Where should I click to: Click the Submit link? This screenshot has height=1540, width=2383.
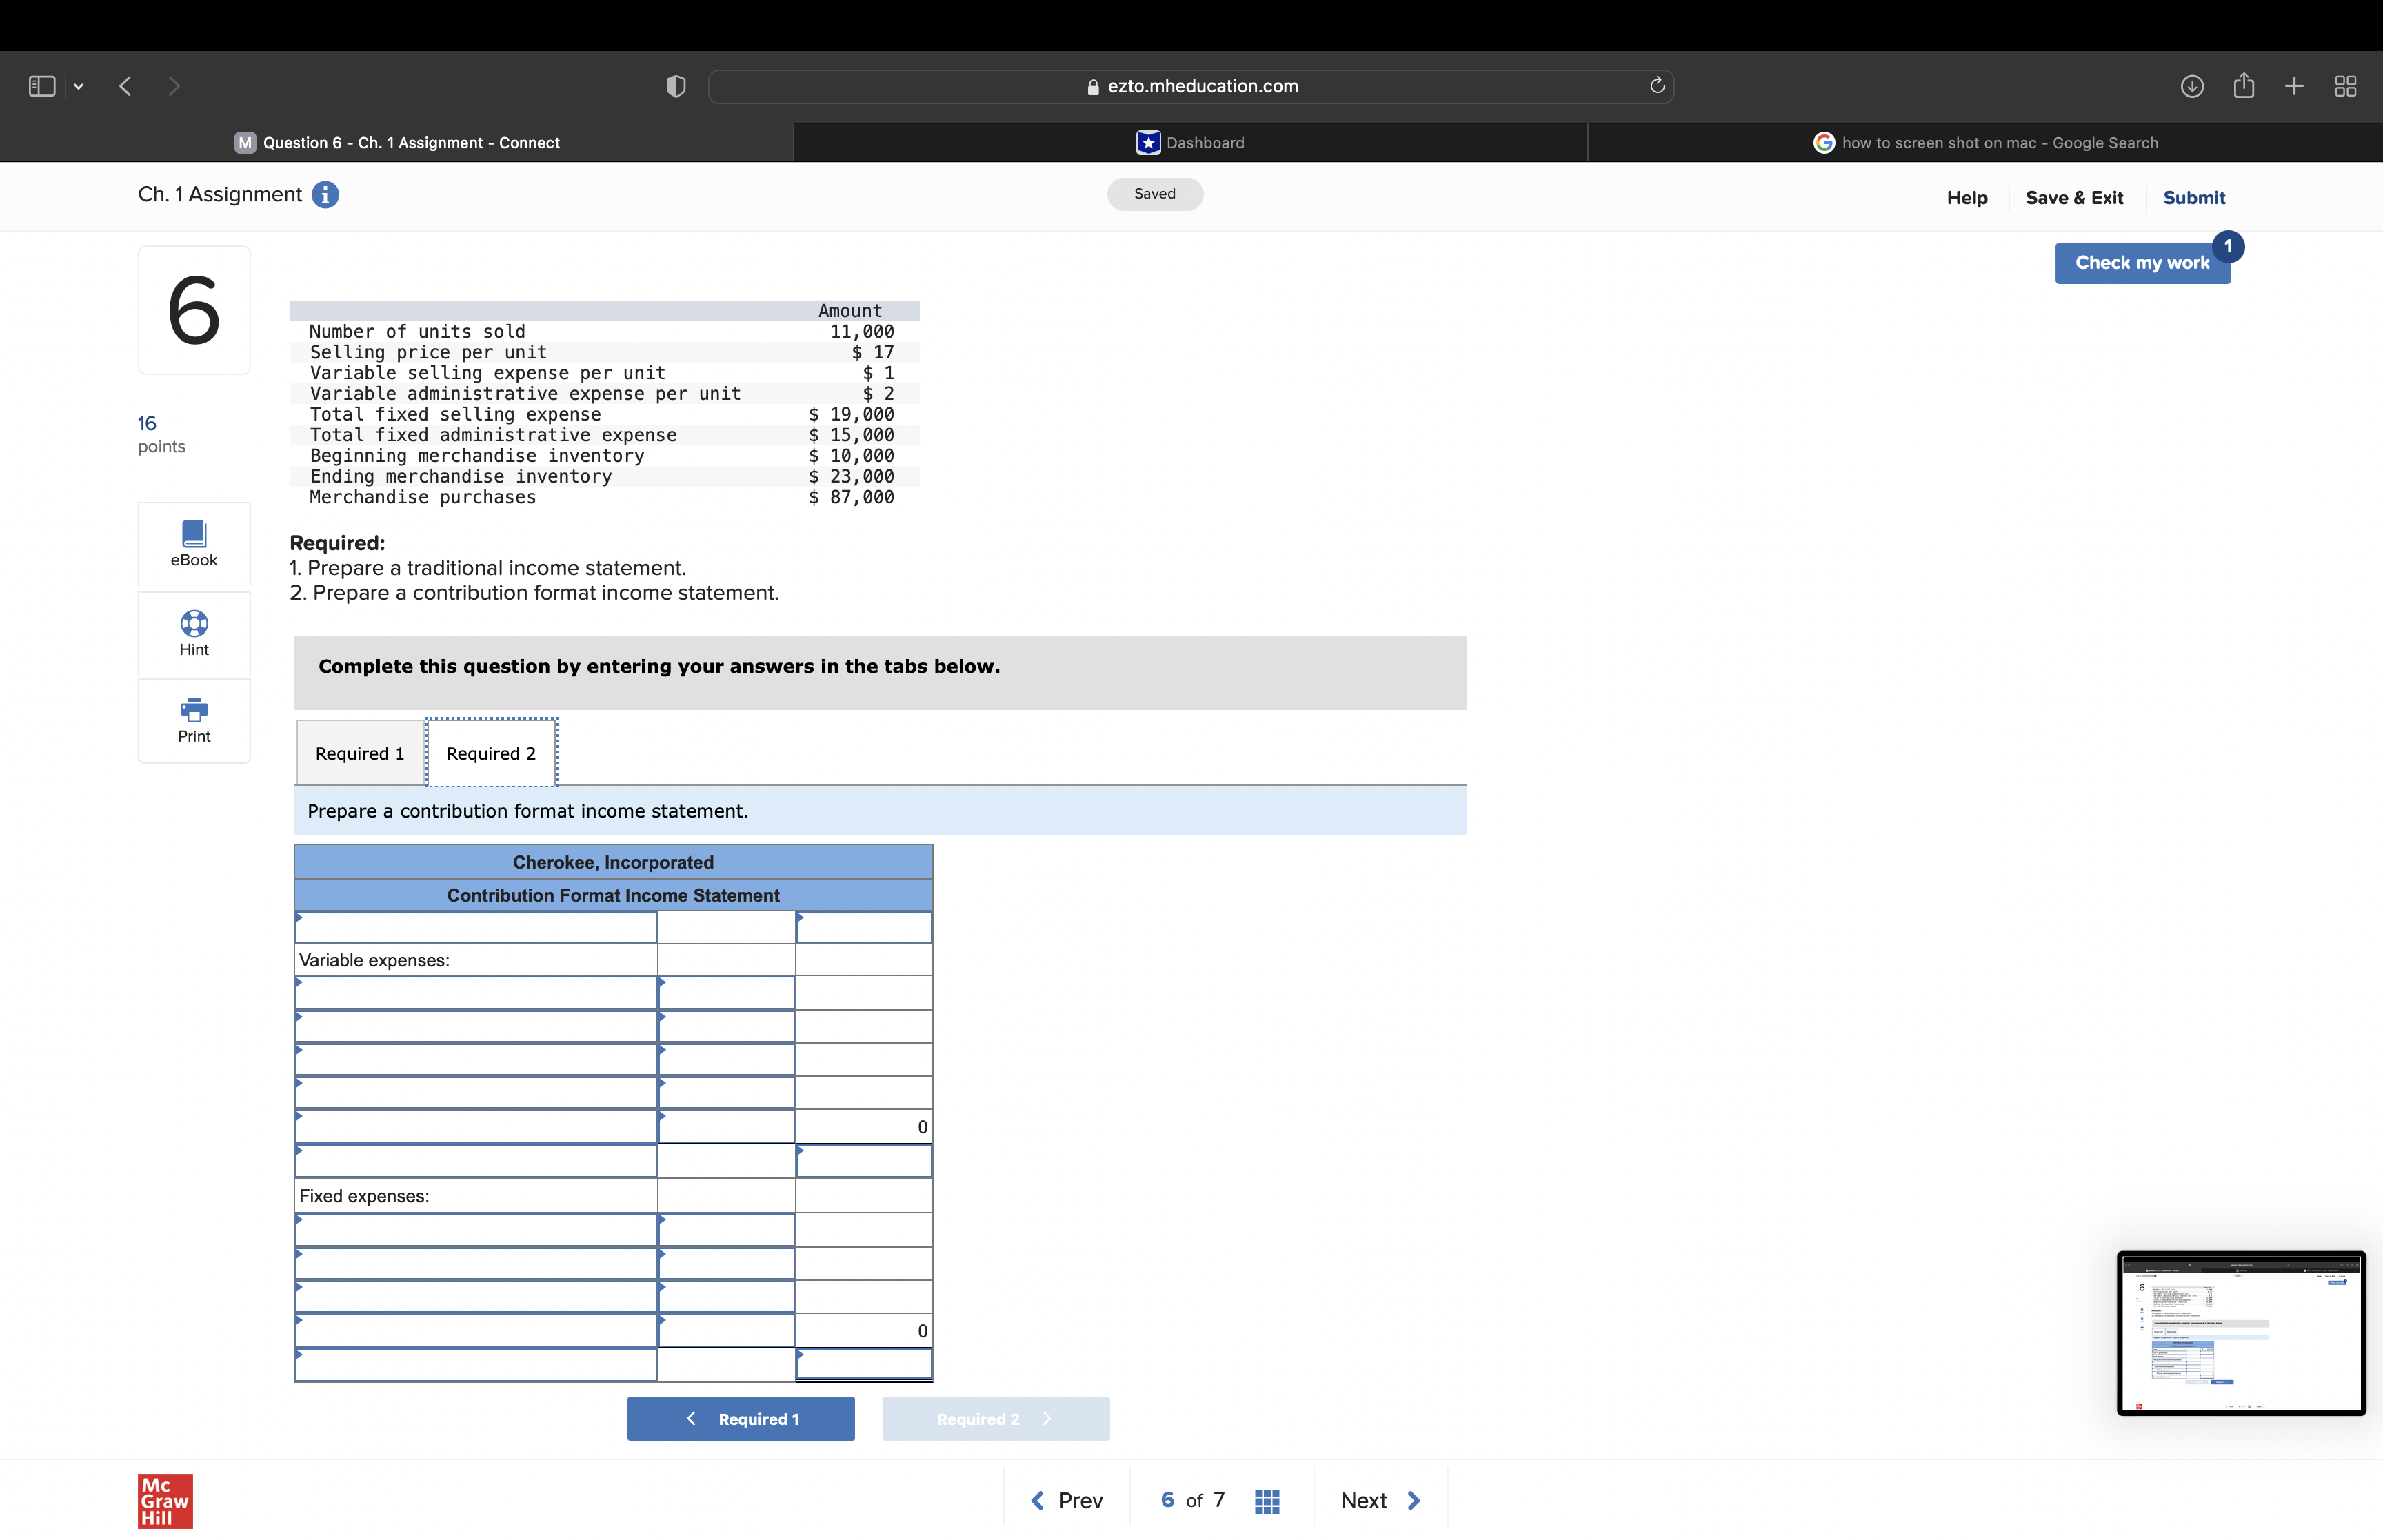(2195, 197)
